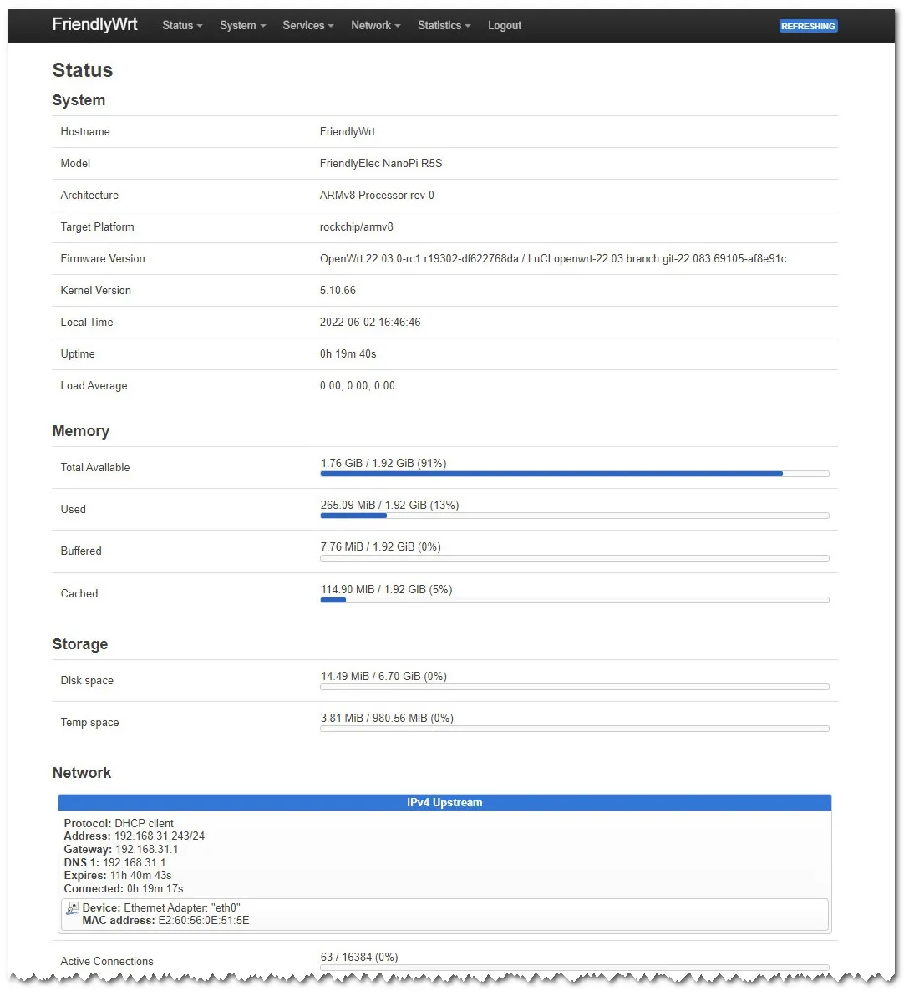Click the REFRESHING status badge
Screen dimensions: 904x996
coord(808,27)
